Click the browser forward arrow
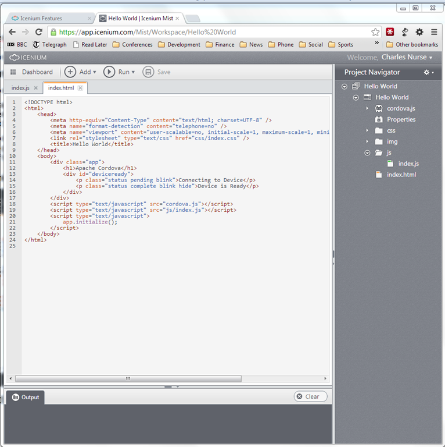 (x=26, y=32)
